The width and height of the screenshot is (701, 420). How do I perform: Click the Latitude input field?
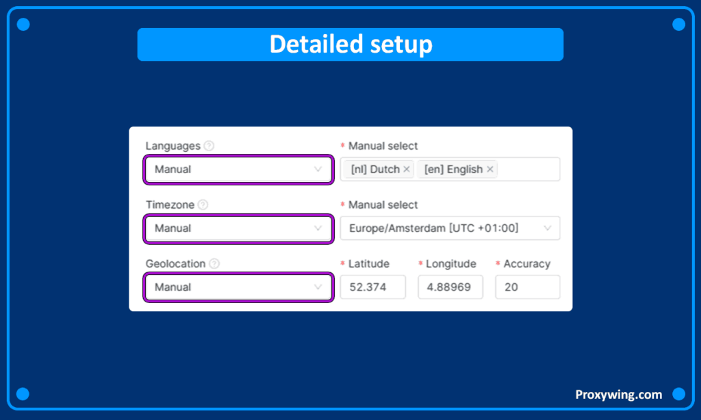[373, 287]
